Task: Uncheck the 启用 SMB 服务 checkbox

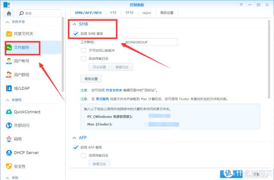Action: coord(75,33)
